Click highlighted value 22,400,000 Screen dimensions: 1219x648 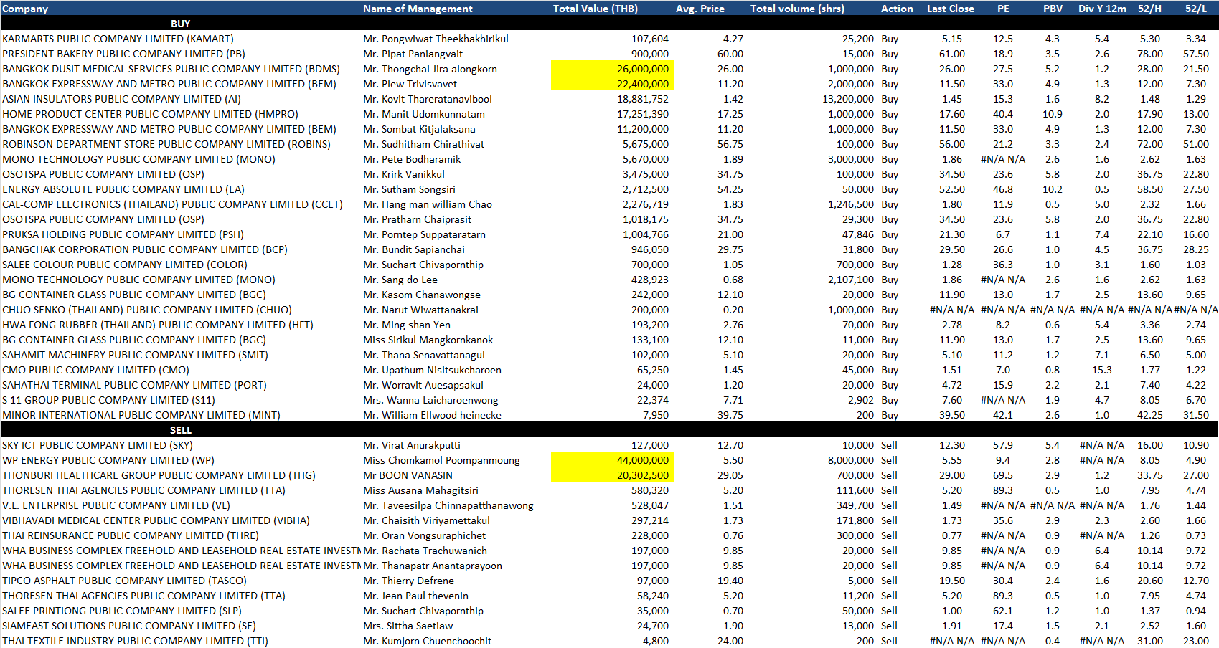tap(612, 84)
